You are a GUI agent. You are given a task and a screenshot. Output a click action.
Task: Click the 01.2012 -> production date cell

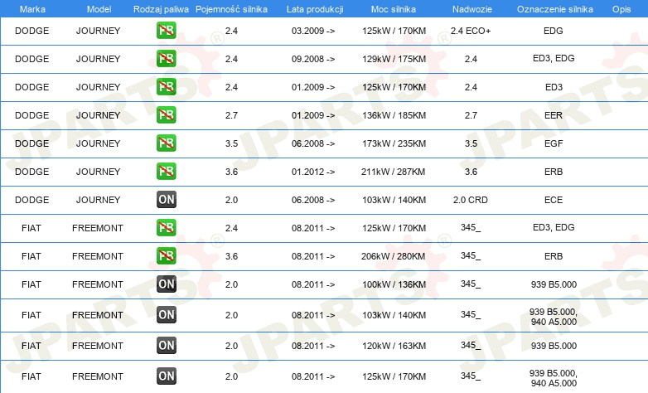point(313,172)
